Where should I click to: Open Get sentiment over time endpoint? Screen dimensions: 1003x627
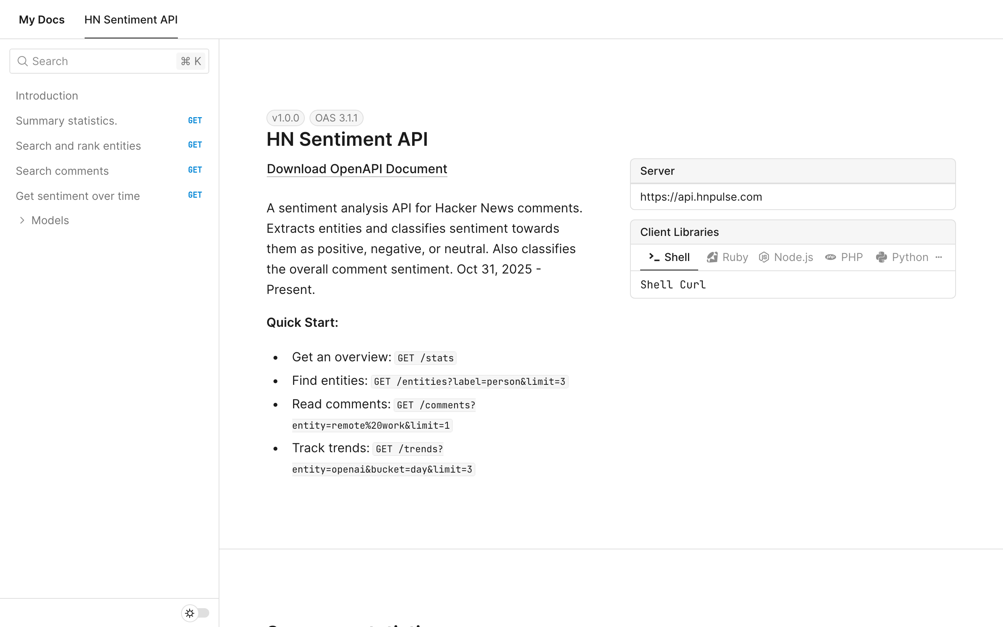point(78,196)
